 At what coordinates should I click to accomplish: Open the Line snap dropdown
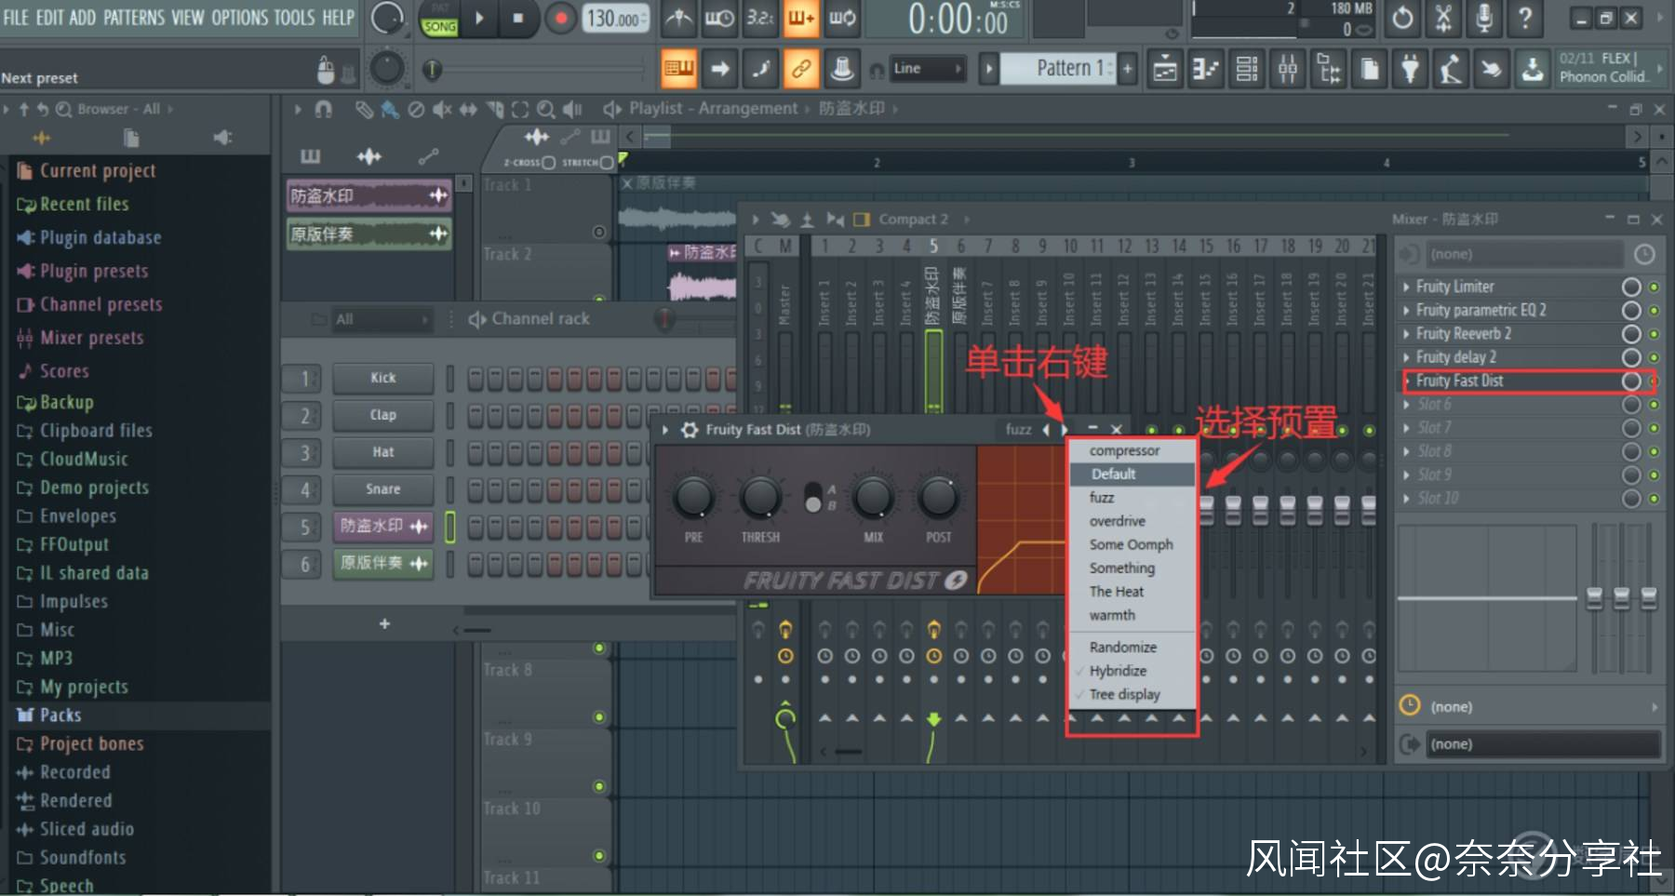point(927,69)
